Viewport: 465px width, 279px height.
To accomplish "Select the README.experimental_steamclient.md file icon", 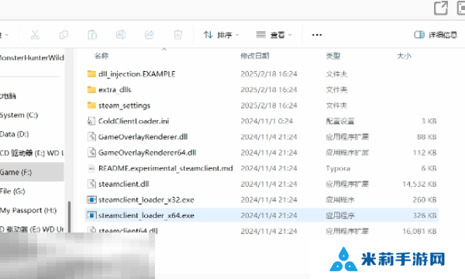I will pyautogui.click(x=91, y=168).
